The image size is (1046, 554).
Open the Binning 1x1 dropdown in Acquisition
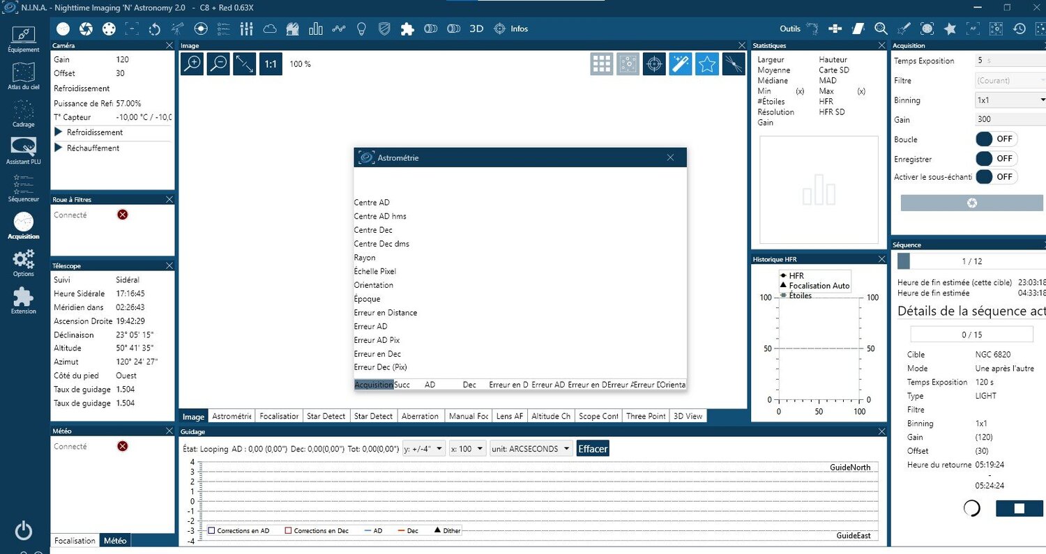coord(1010,100)
